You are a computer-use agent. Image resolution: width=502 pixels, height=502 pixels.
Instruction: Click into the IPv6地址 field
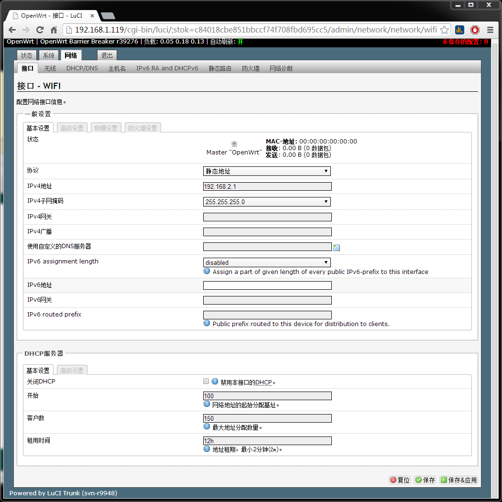267,285
